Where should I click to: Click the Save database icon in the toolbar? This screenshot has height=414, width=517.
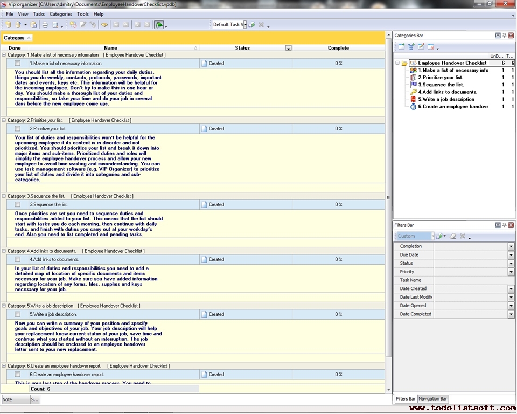tap(33, 25)
